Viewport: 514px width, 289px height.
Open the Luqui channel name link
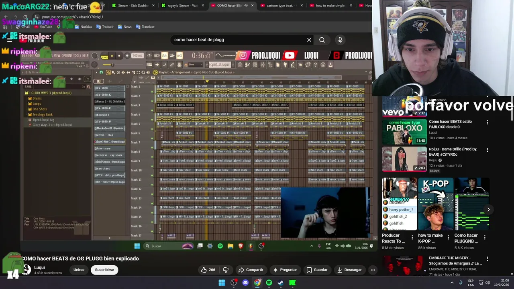pos(39,267)
